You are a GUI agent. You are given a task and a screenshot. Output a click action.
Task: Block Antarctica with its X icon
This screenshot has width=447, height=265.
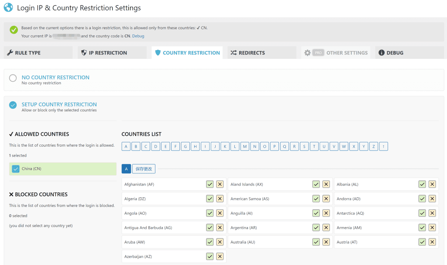click(432, 213)
